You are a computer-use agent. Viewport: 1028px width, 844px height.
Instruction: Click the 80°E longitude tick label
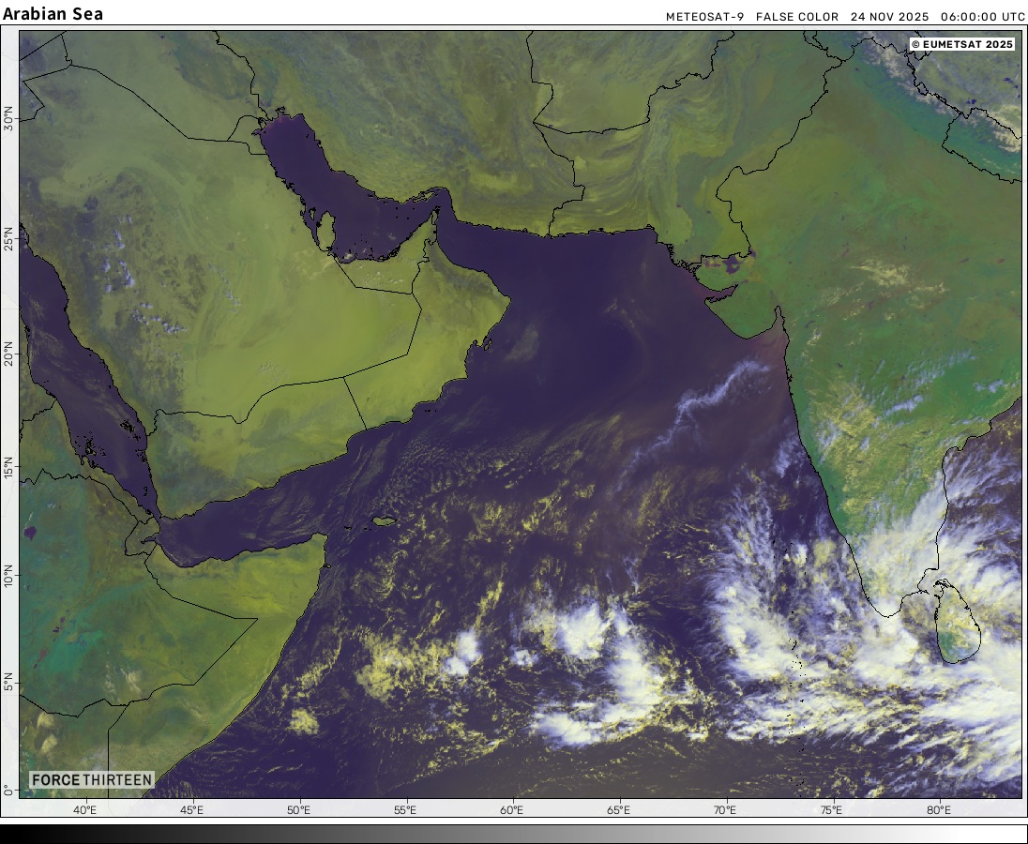click(939, 810)
